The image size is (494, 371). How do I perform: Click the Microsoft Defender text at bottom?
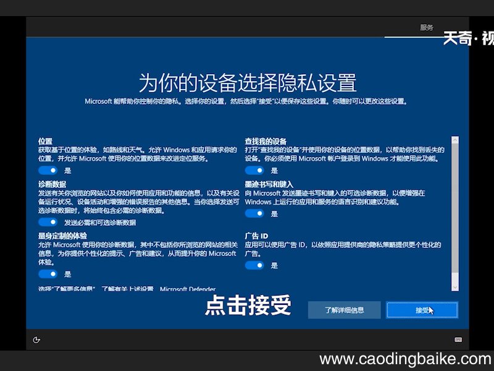188,289
